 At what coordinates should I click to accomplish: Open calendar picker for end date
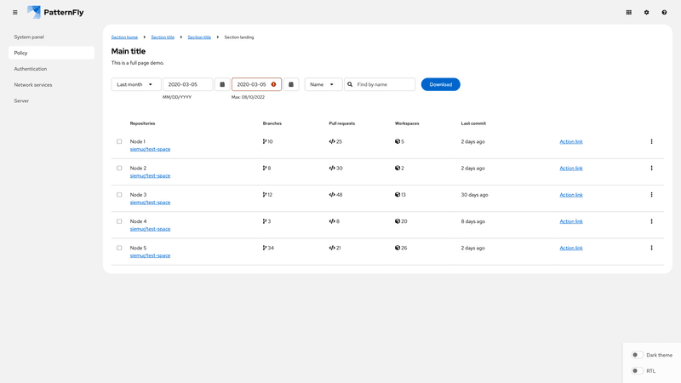(291, 84)
